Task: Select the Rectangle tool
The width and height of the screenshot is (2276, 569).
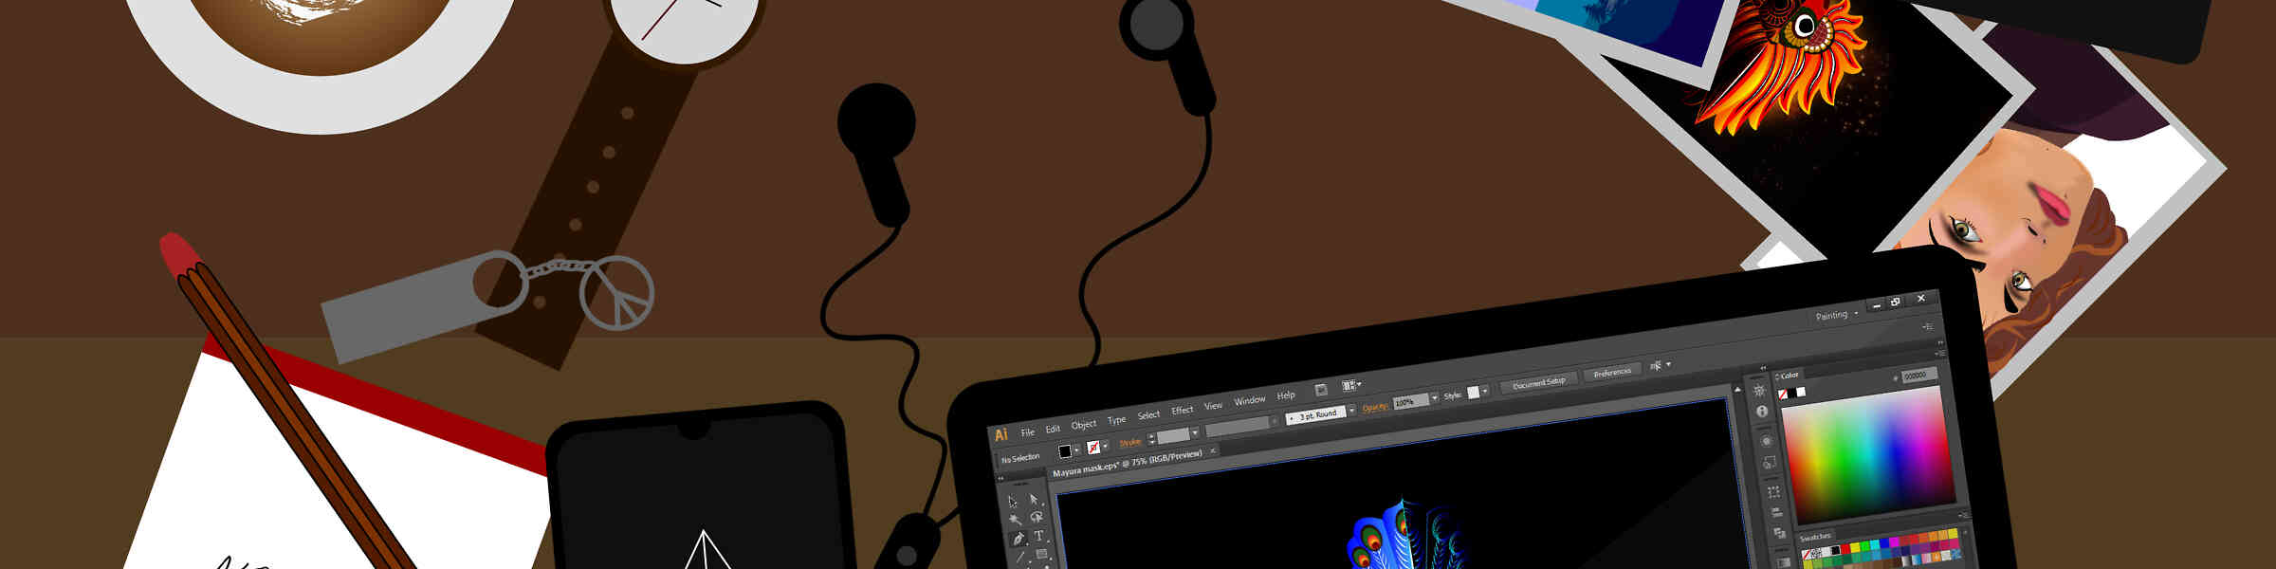Action: [x=1041, y=554]
